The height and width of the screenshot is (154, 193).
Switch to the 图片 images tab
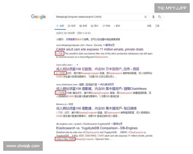95,26
